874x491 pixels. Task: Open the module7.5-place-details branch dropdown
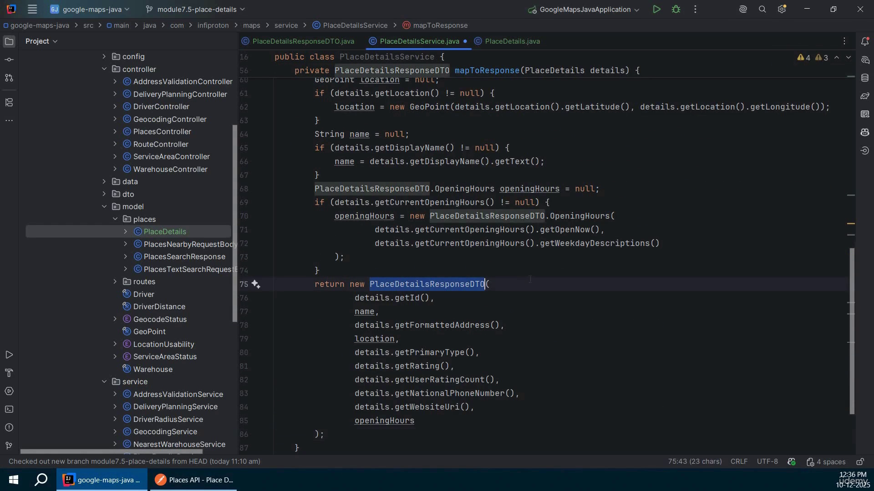click(x=195, y=9)
